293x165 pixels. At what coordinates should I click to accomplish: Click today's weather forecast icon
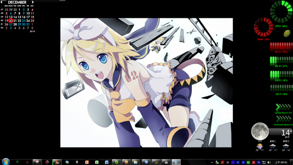click(260, 146)
